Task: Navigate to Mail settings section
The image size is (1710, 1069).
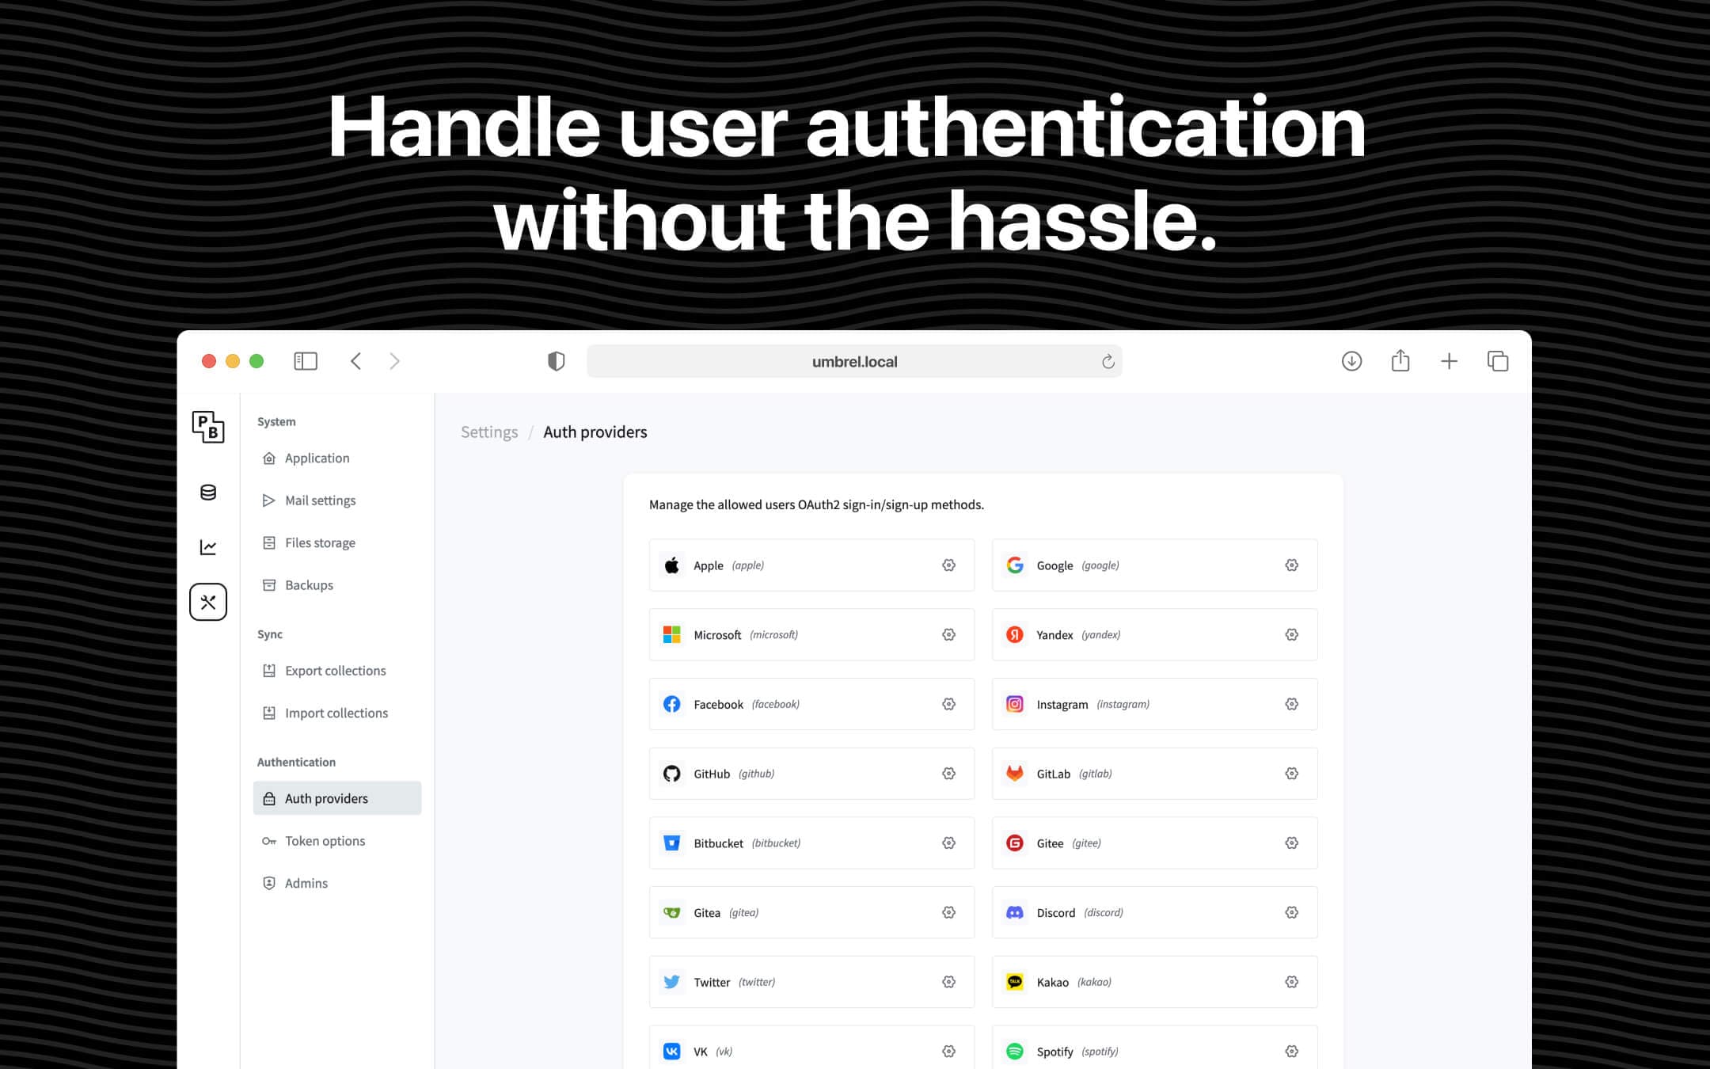Action: click(x=320, y=500)
